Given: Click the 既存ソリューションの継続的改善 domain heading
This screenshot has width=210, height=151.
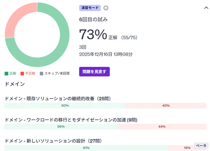Looking at the screenshot, I should pyautogui.click(x=58, y=99).
